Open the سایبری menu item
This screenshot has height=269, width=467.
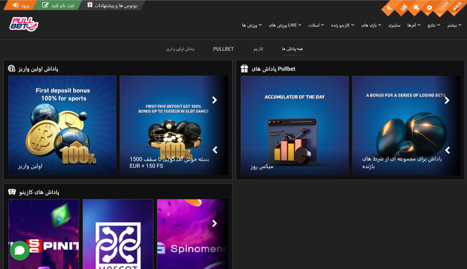tap(394, 25)
